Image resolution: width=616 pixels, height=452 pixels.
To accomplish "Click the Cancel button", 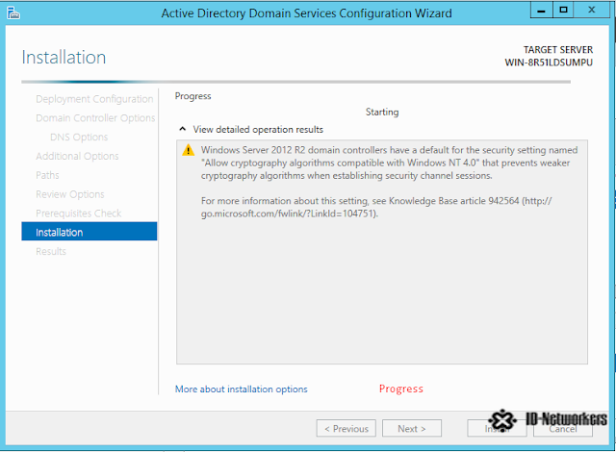I will point(563,429).
